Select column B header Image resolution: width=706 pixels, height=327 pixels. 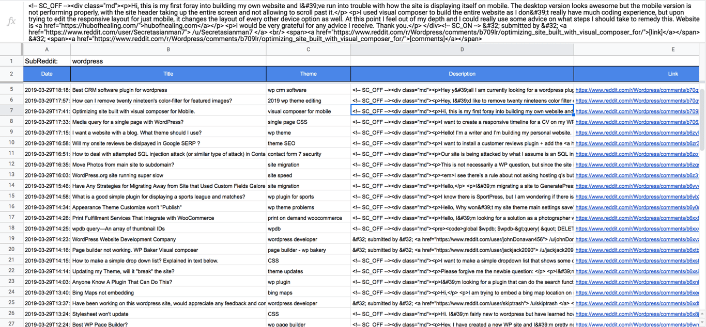(168, 50)
